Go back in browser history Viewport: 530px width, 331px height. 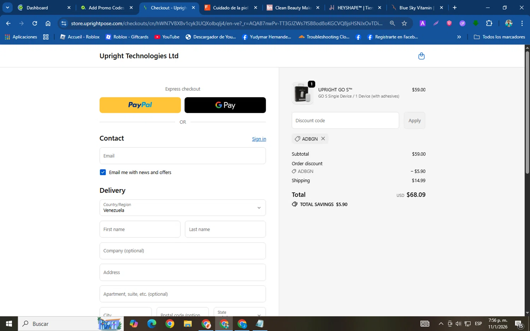pos(8,23)
